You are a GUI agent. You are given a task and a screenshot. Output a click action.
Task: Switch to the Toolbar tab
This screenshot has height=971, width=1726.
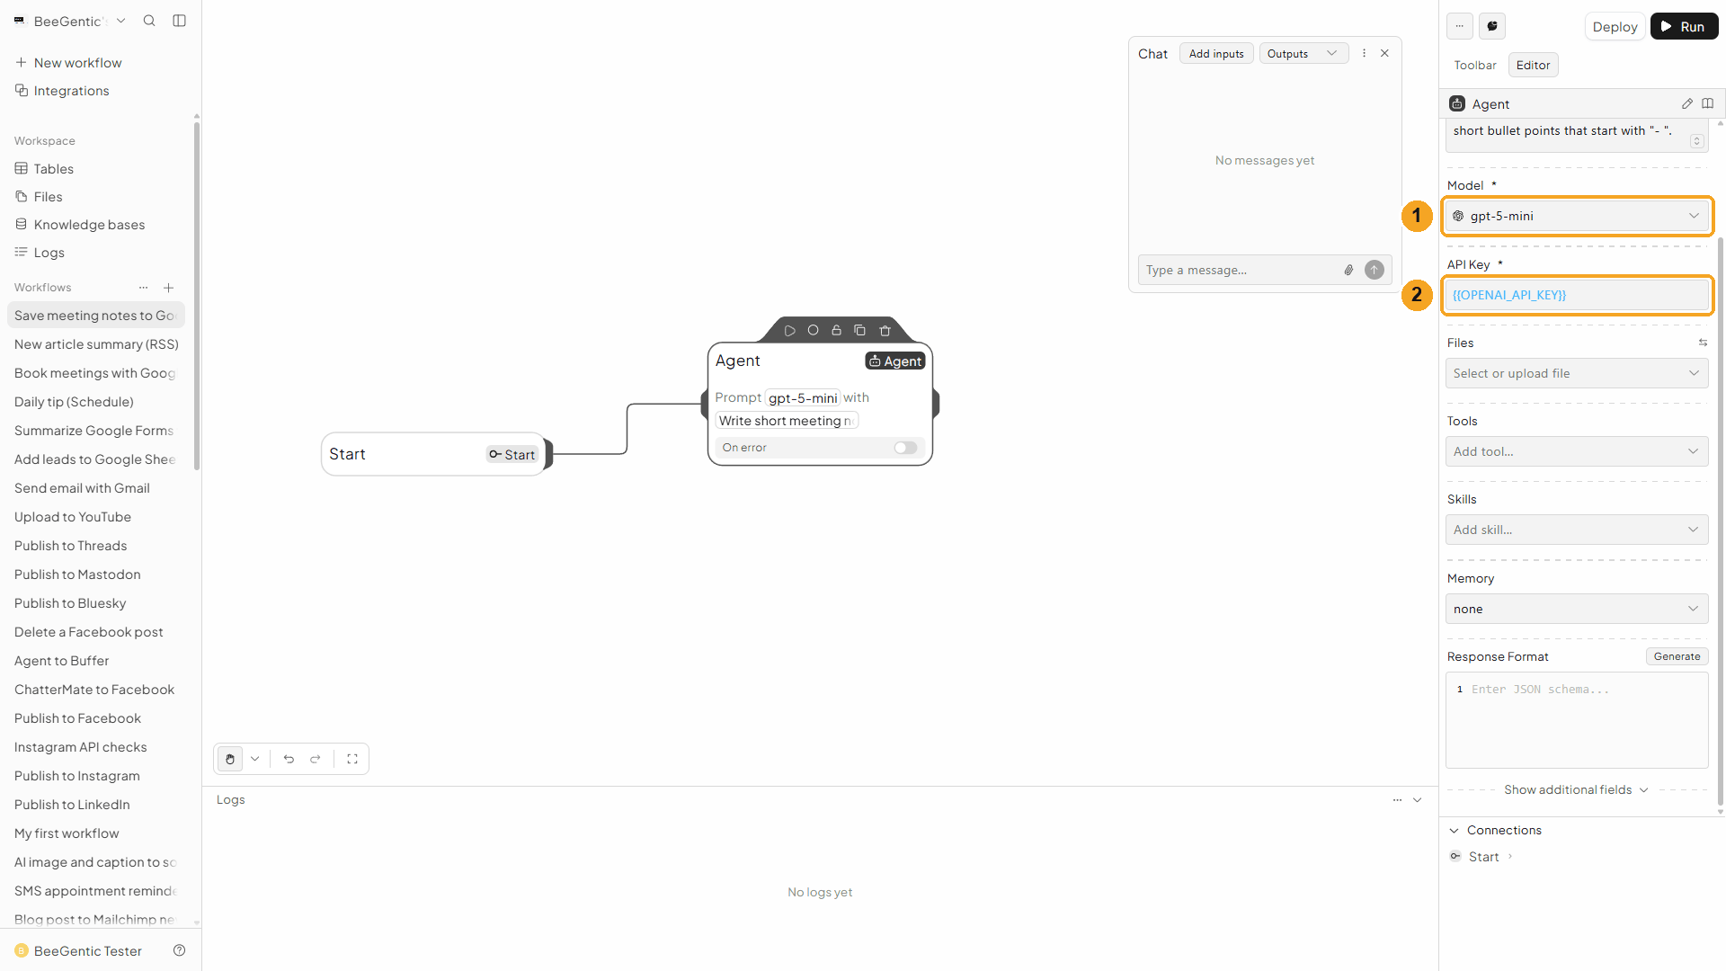pyautogui.click(x=1475, y=65)
